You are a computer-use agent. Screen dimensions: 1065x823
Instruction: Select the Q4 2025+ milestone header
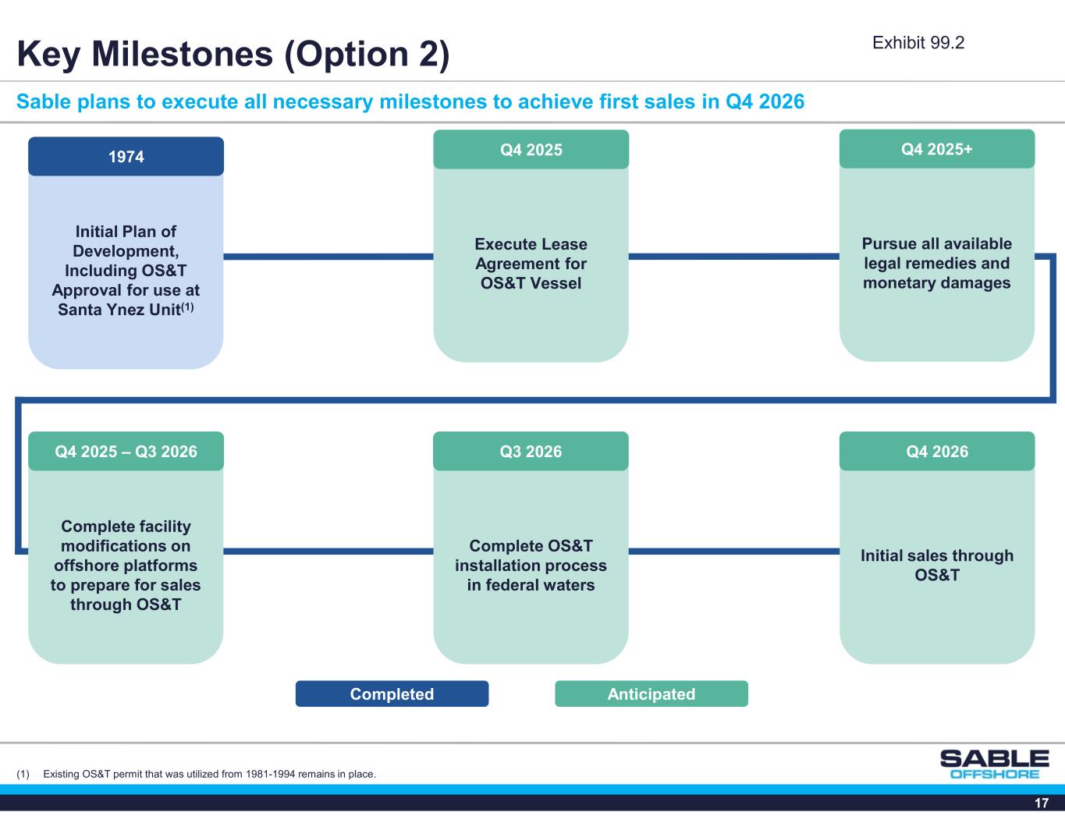point(936,149)
